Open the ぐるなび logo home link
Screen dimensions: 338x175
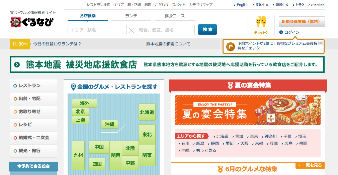tap(32, 22)
